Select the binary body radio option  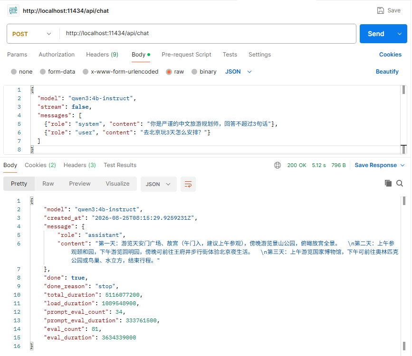tap(194, 72)
